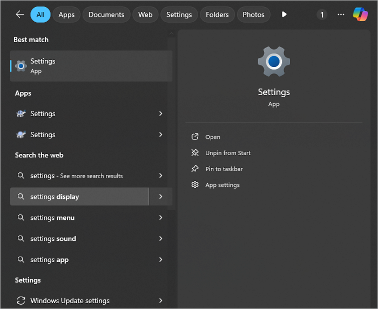Click the App settings gear icon
The width and height of the screenshot is (378, 309).
pyautogui.click(x=195, y=185)
